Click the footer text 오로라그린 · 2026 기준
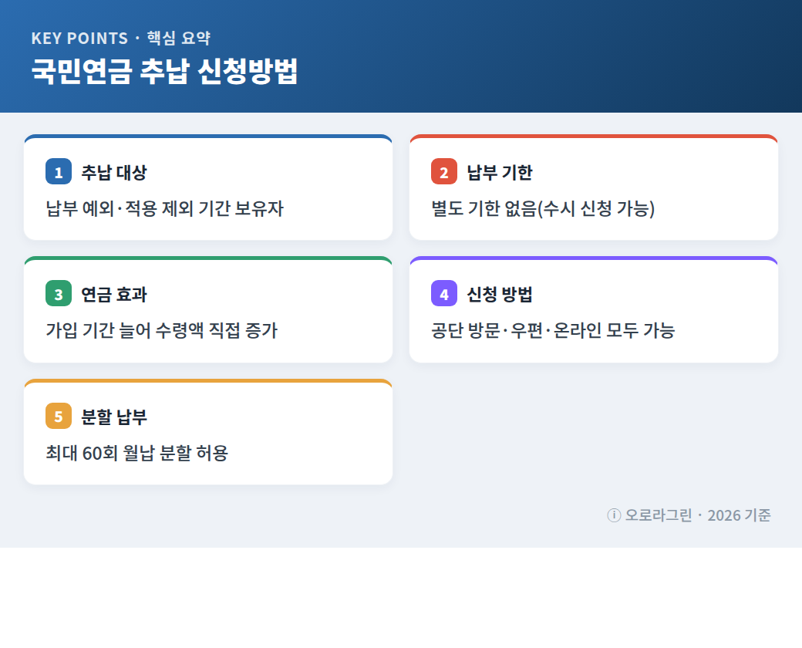This screenshot has width=802, height=648. pos(698,515)
